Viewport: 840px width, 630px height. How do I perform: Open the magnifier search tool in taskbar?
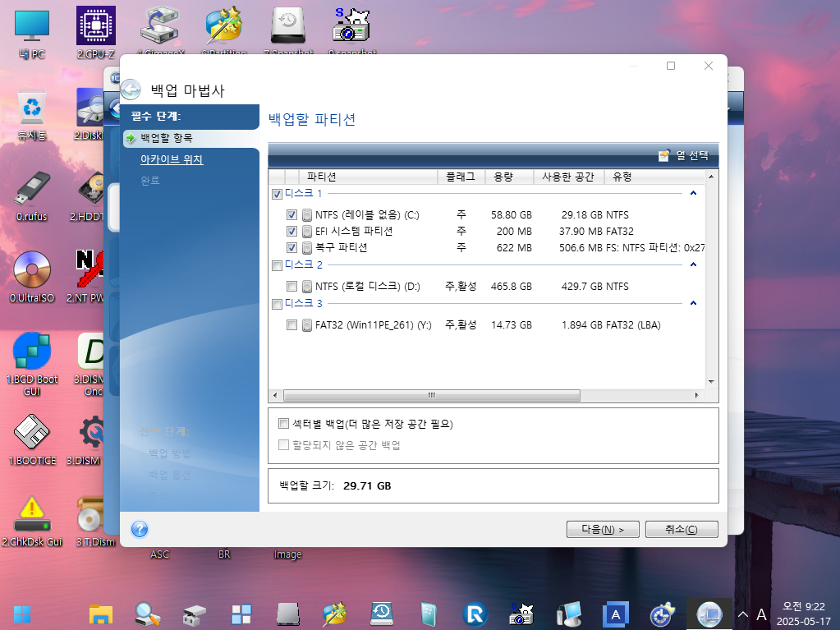147,614
